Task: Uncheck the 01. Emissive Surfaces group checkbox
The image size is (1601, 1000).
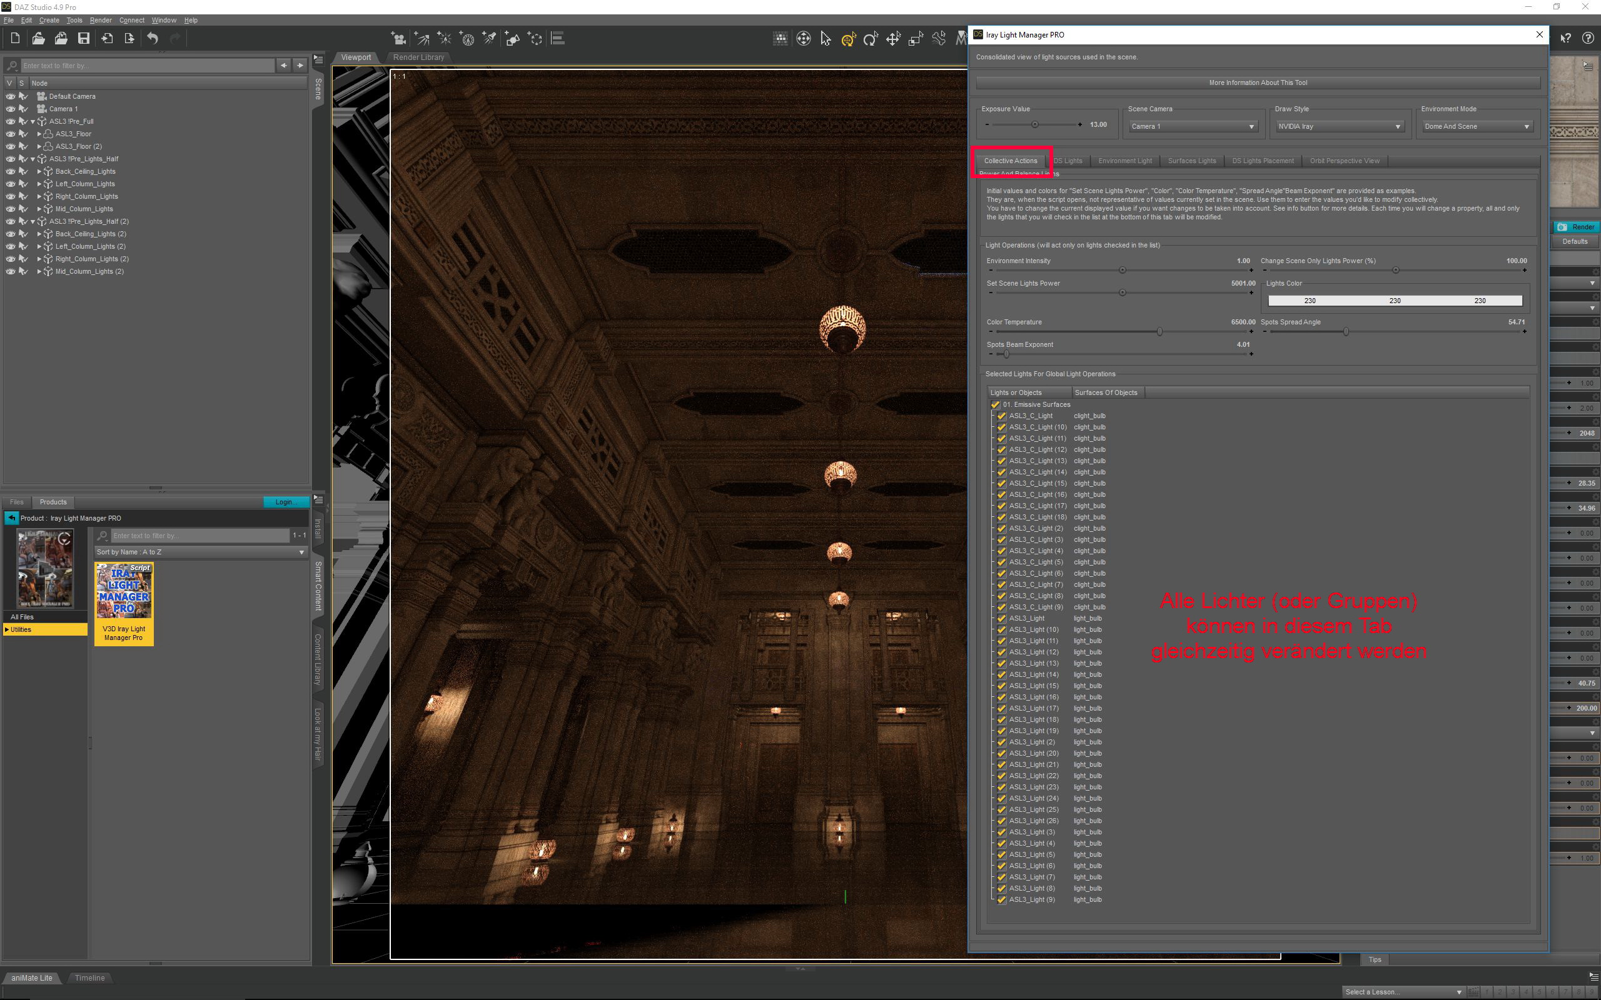Action: coord(995,405)
